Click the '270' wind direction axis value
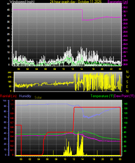 (9, 77)
